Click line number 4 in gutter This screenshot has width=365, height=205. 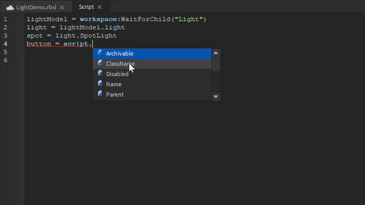coord(5,44)
